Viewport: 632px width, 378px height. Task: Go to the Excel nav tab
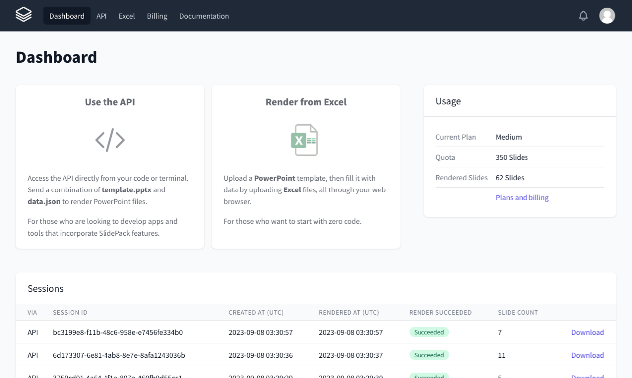pos(127,16)
